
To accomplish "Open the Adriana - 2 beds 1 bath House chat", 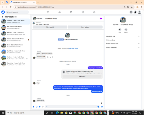I will coord(15,34).
